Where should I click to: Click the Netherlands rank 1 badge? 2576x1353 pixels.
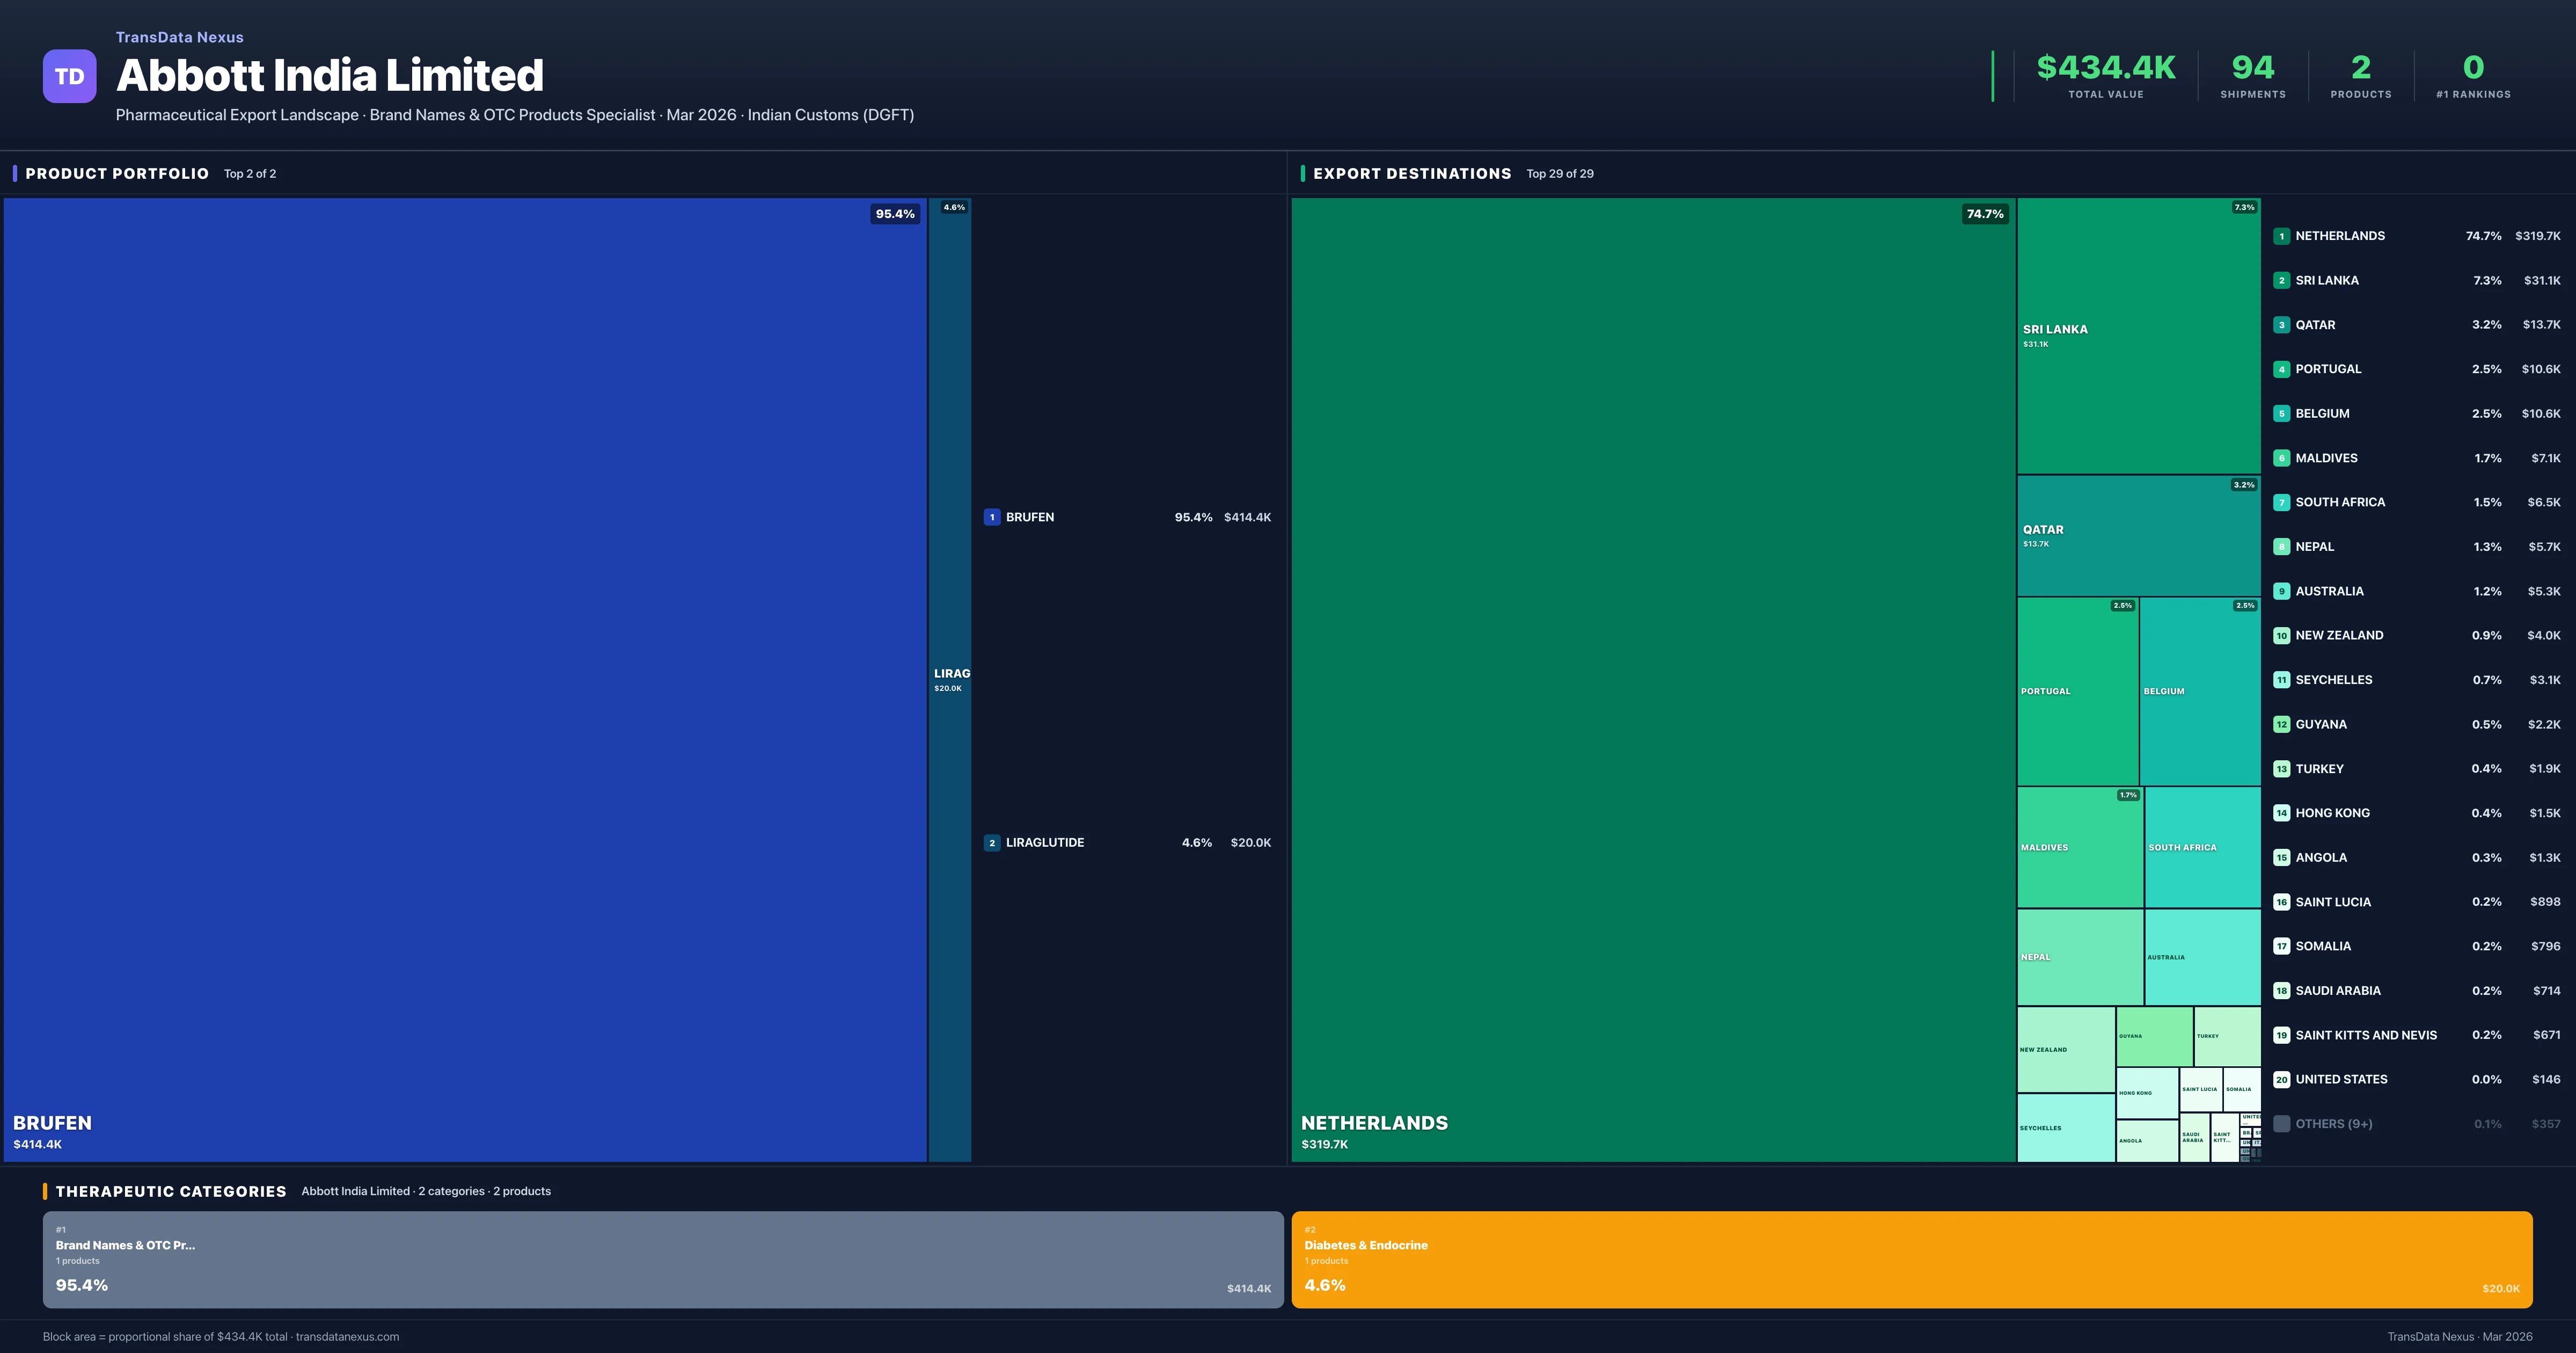tap(2281, 236)
